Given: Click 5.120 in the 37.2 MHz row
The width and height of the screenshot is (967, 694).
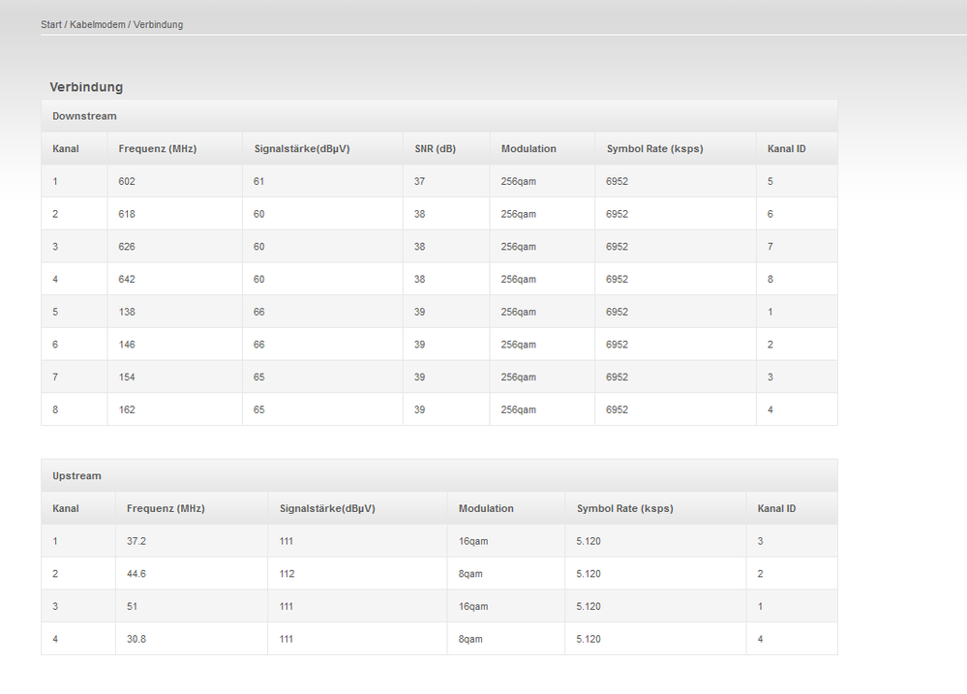Looking at the screenshot, I should pos(589,541).
